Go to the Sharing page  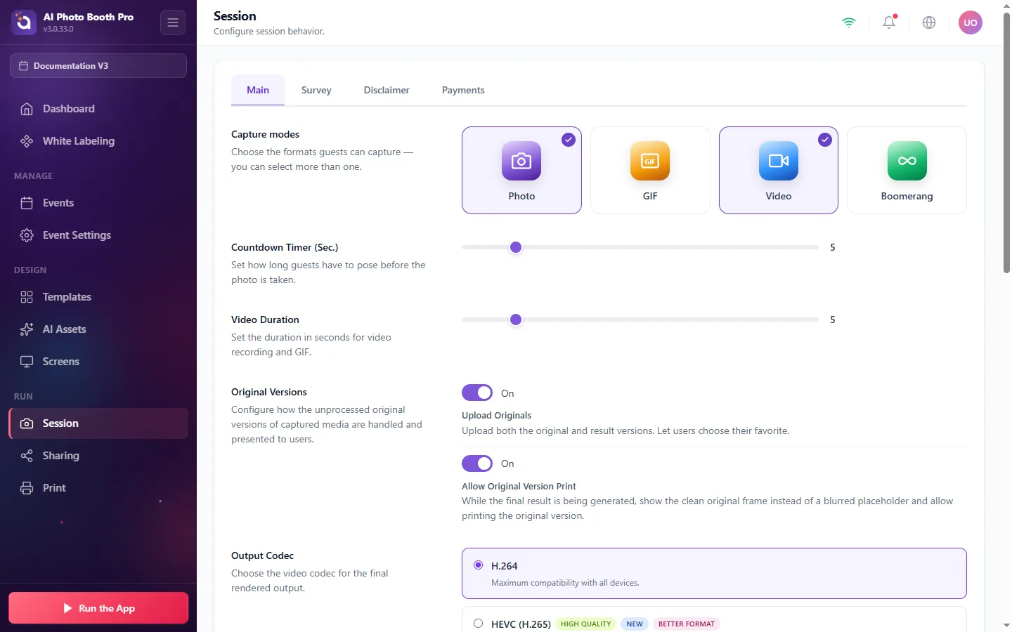pos(98,456)
